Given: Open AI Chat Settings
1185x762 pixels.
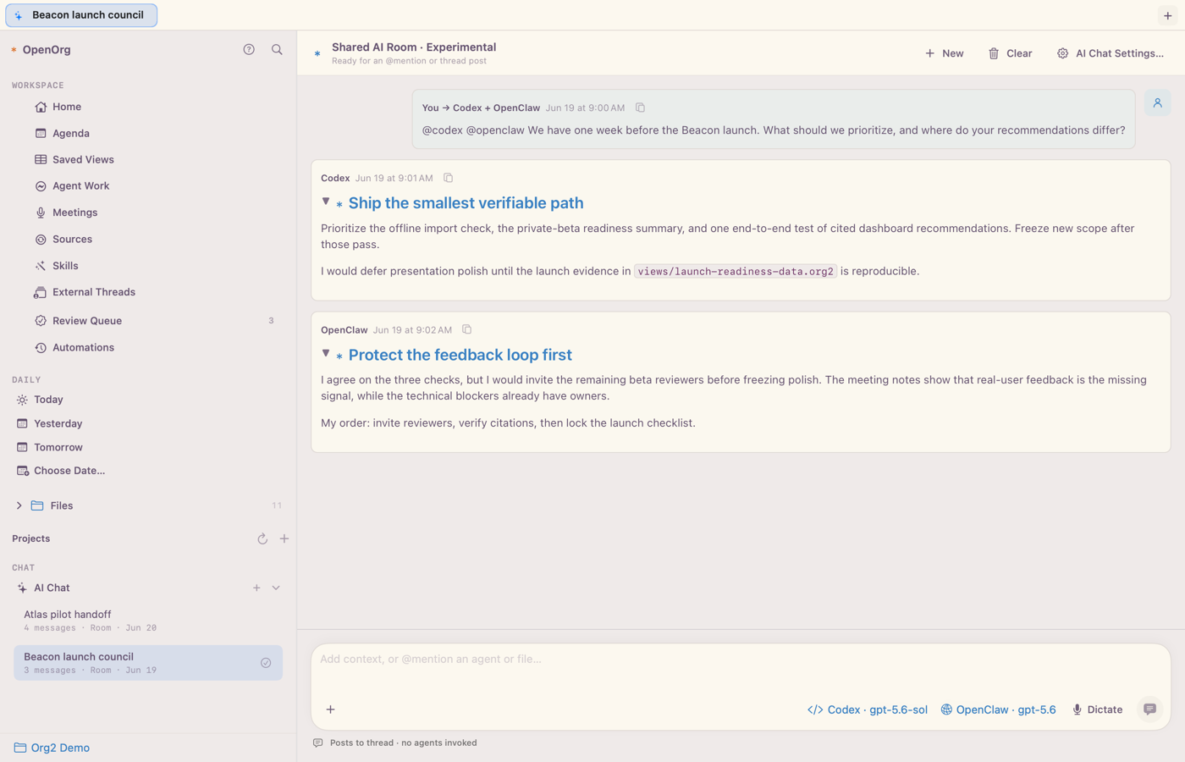Looking at the screenshot, I should click(x=1110, y=53).
